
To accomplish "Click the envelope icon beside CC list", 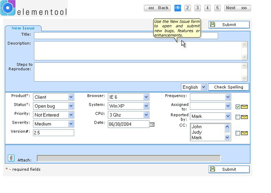I will coord(244,133).
